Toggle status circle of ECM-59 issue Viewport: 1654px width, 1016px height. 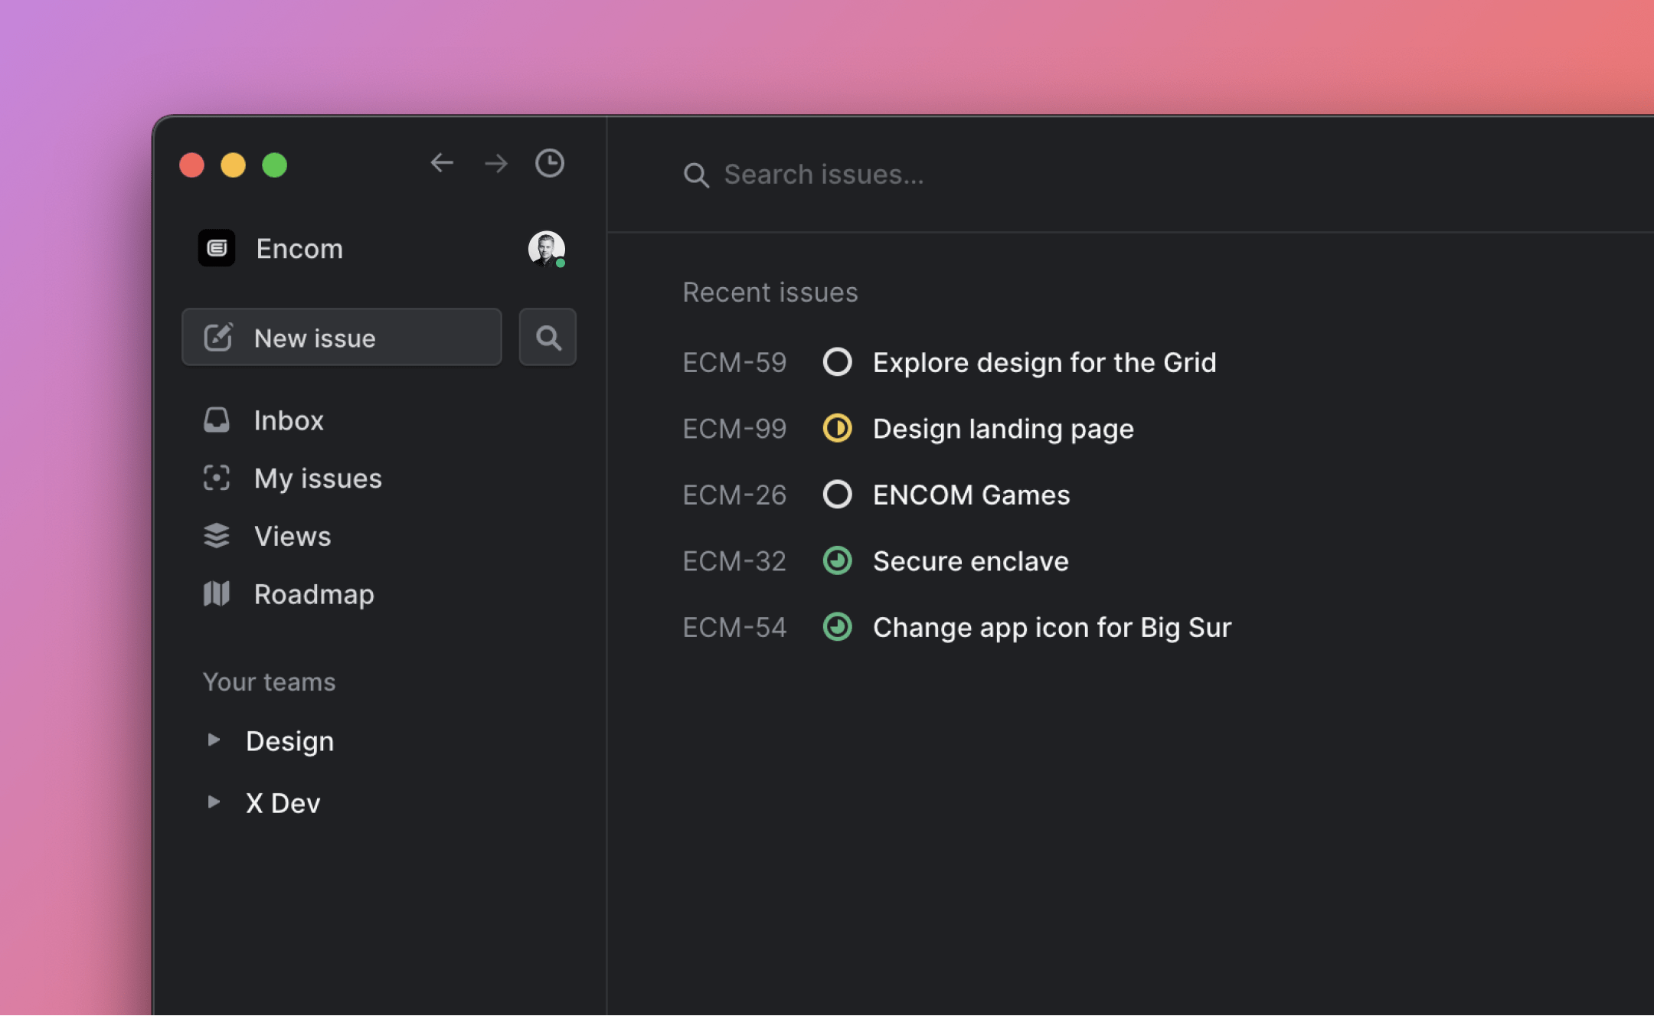pos(837,362)
